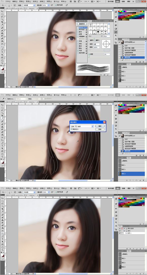
Task: Pick the 1024 brush tip thumbnail
Action: tap(98, 29)
